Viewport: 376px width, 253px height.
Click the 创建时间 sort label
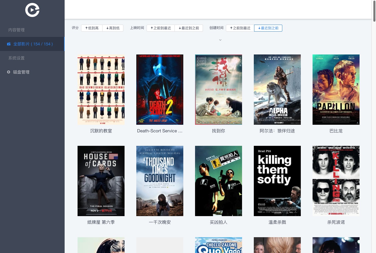[216, 28]
